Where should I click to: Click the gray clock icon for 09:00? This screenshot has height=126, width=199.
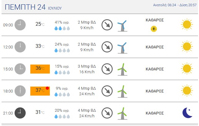coord(20,25)
